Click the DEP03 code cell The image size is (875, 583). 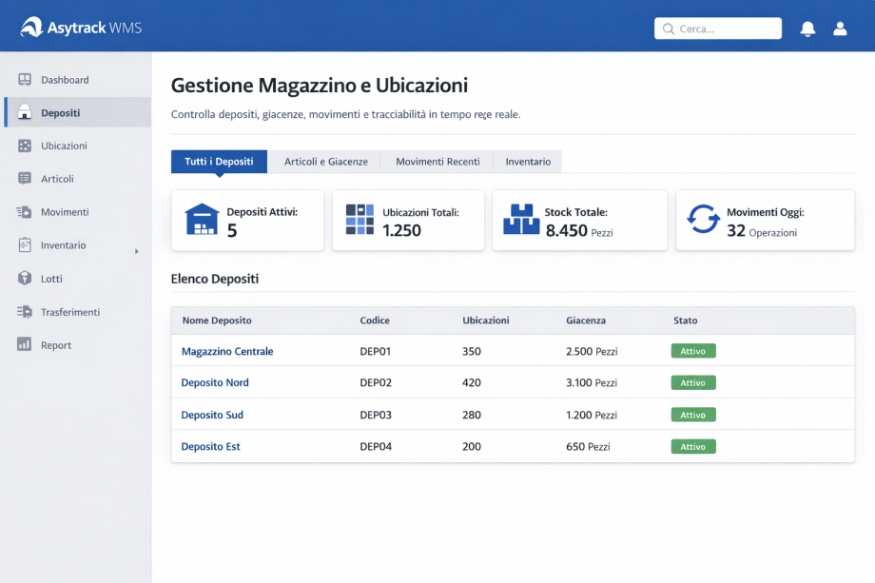pyautogui.click(x=376, y=415)
